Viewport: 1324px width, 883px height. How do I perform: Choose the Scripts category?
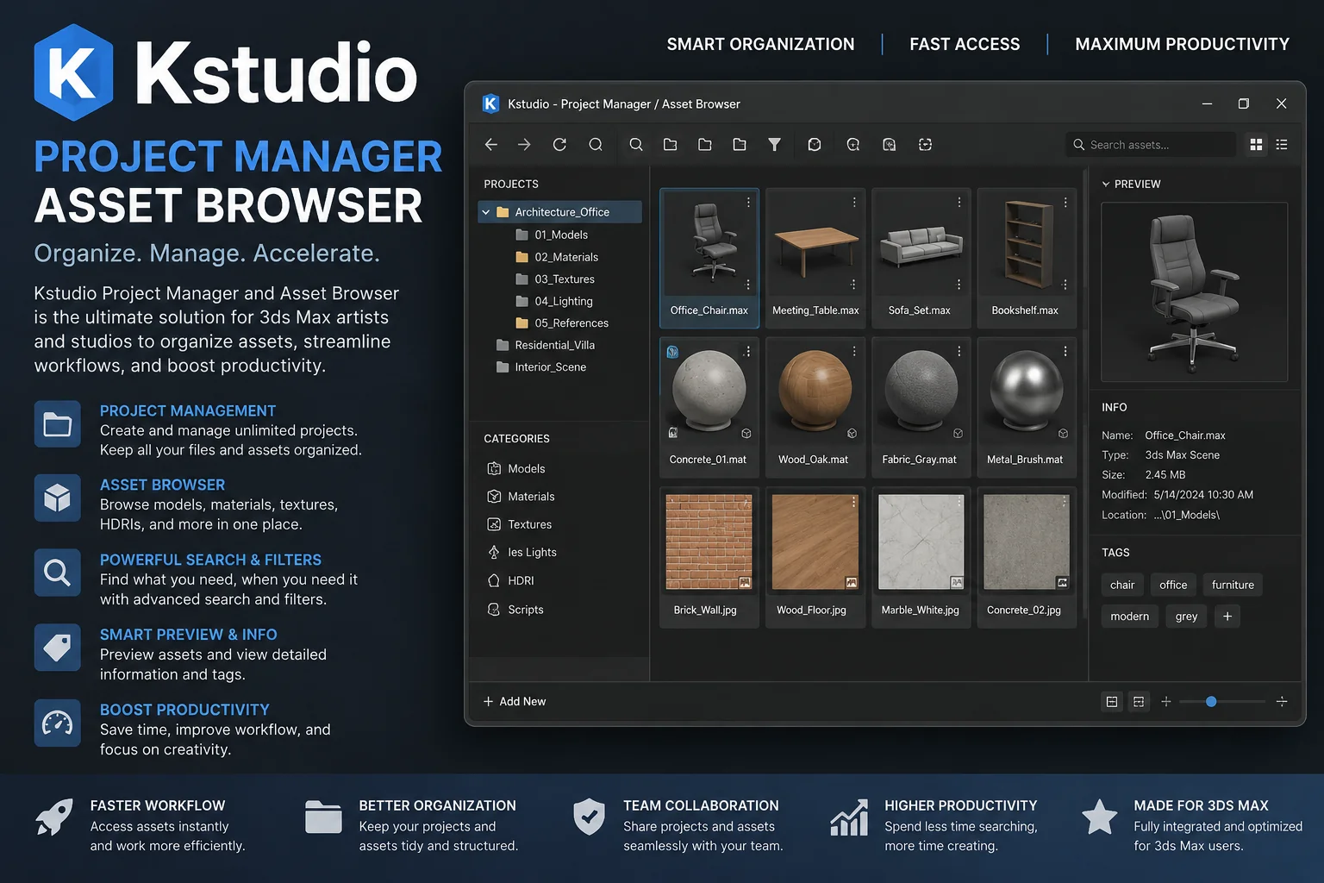pyautogui.click(x=515, y=610)
